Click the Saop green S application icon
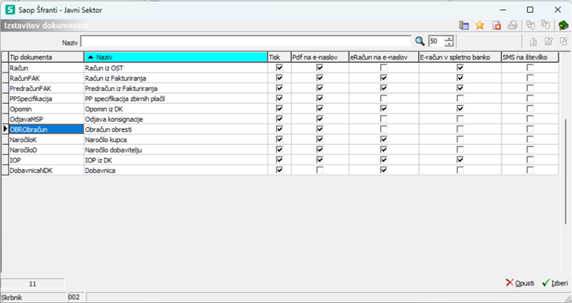Viewport: 572px width, 303px height. (10, 10)
